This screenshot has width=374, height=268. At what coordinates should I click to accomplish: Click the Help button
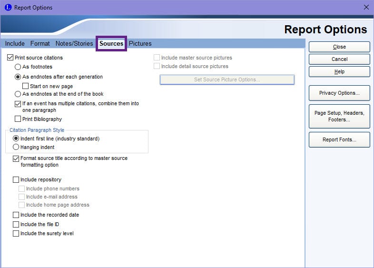coord(339,71)
